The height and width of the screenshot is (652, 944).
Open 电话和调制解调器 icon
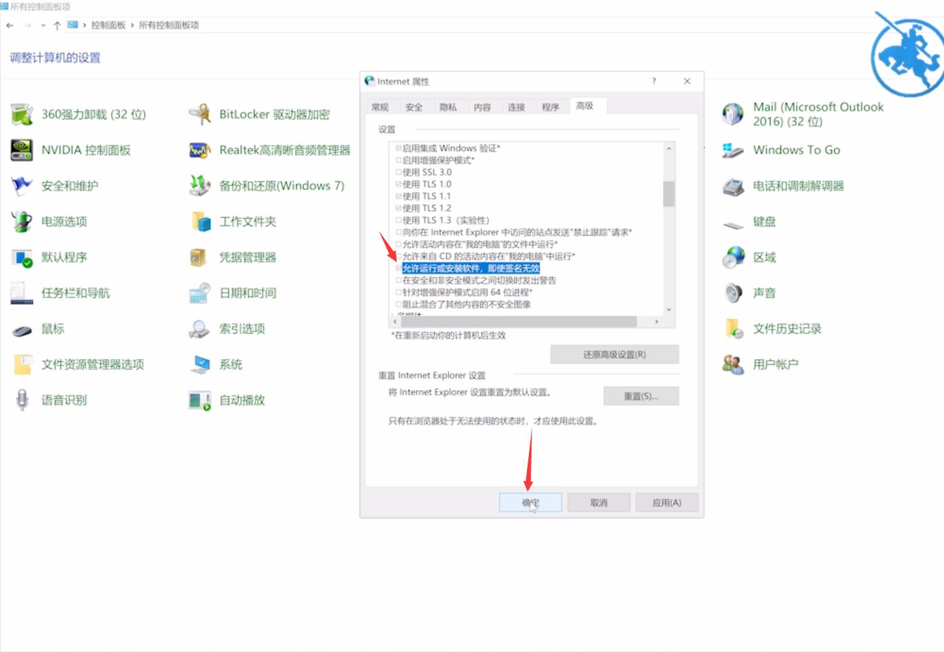733,186
